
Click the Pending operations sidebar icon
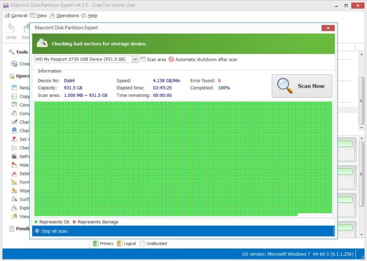tap(12, 229)
